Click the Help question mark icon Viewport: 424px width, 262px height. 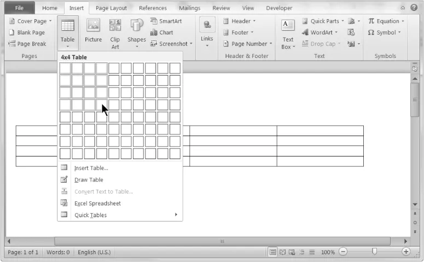tap(414, 8)
